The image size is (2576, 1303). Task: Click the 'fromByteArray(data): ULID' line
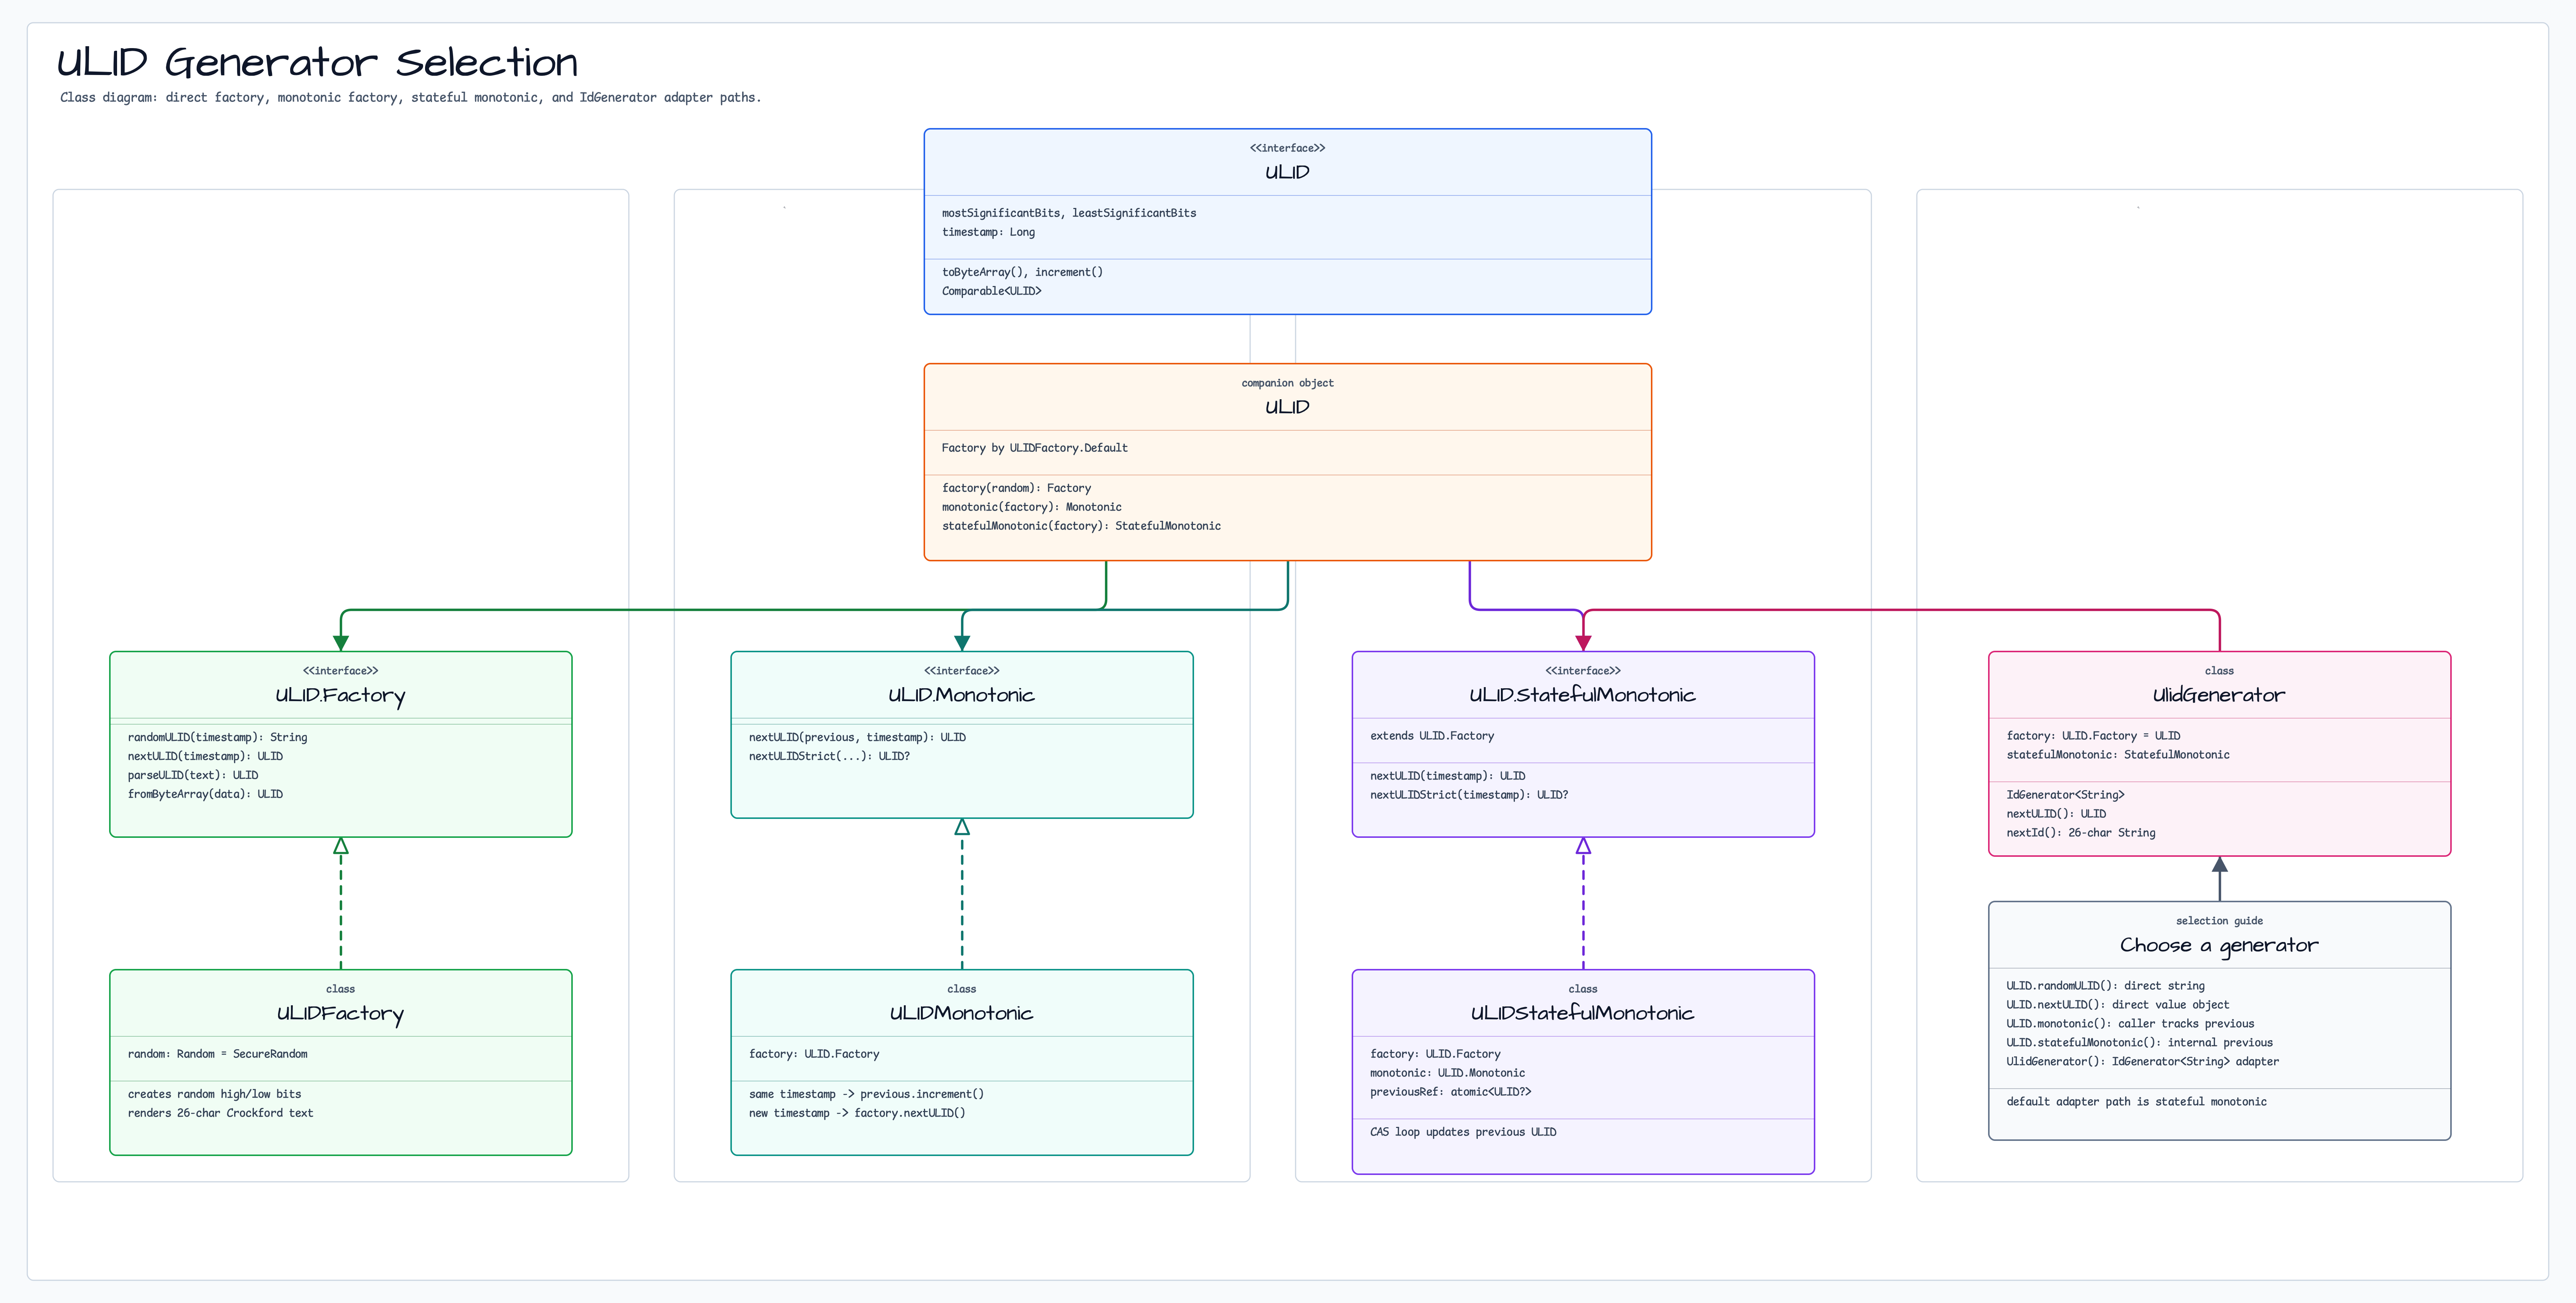click(x=205, y=794)
